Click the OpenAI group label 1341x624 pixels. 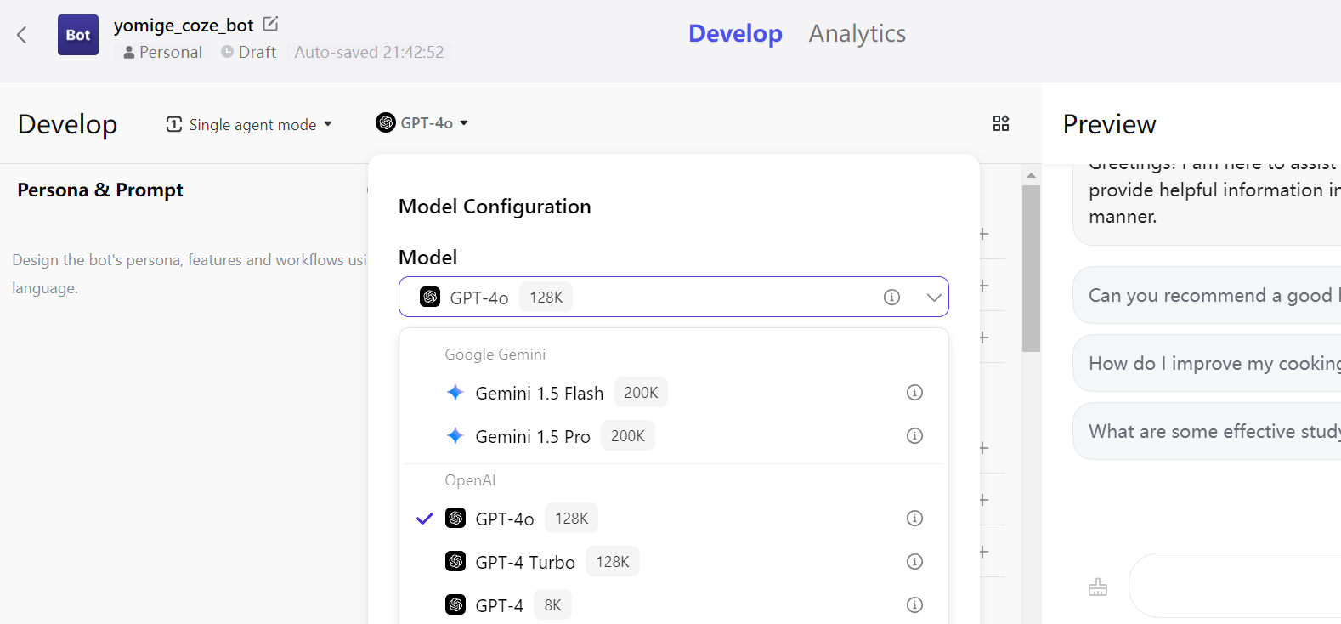pyautogui.click(x=470, y=480)
